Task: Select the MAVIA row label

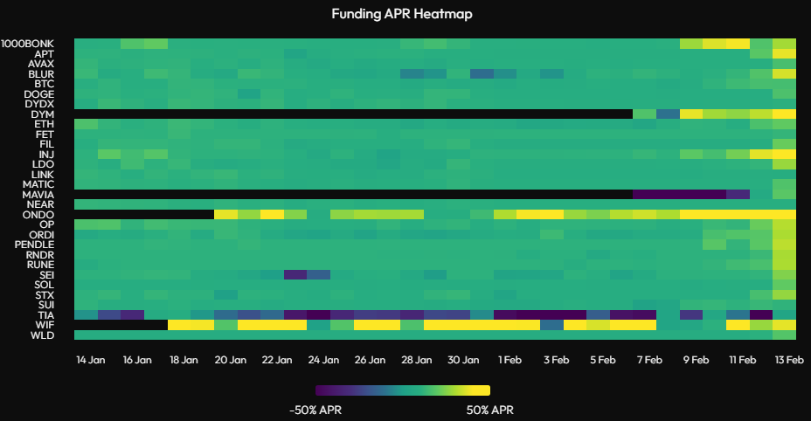Action: 38,195
